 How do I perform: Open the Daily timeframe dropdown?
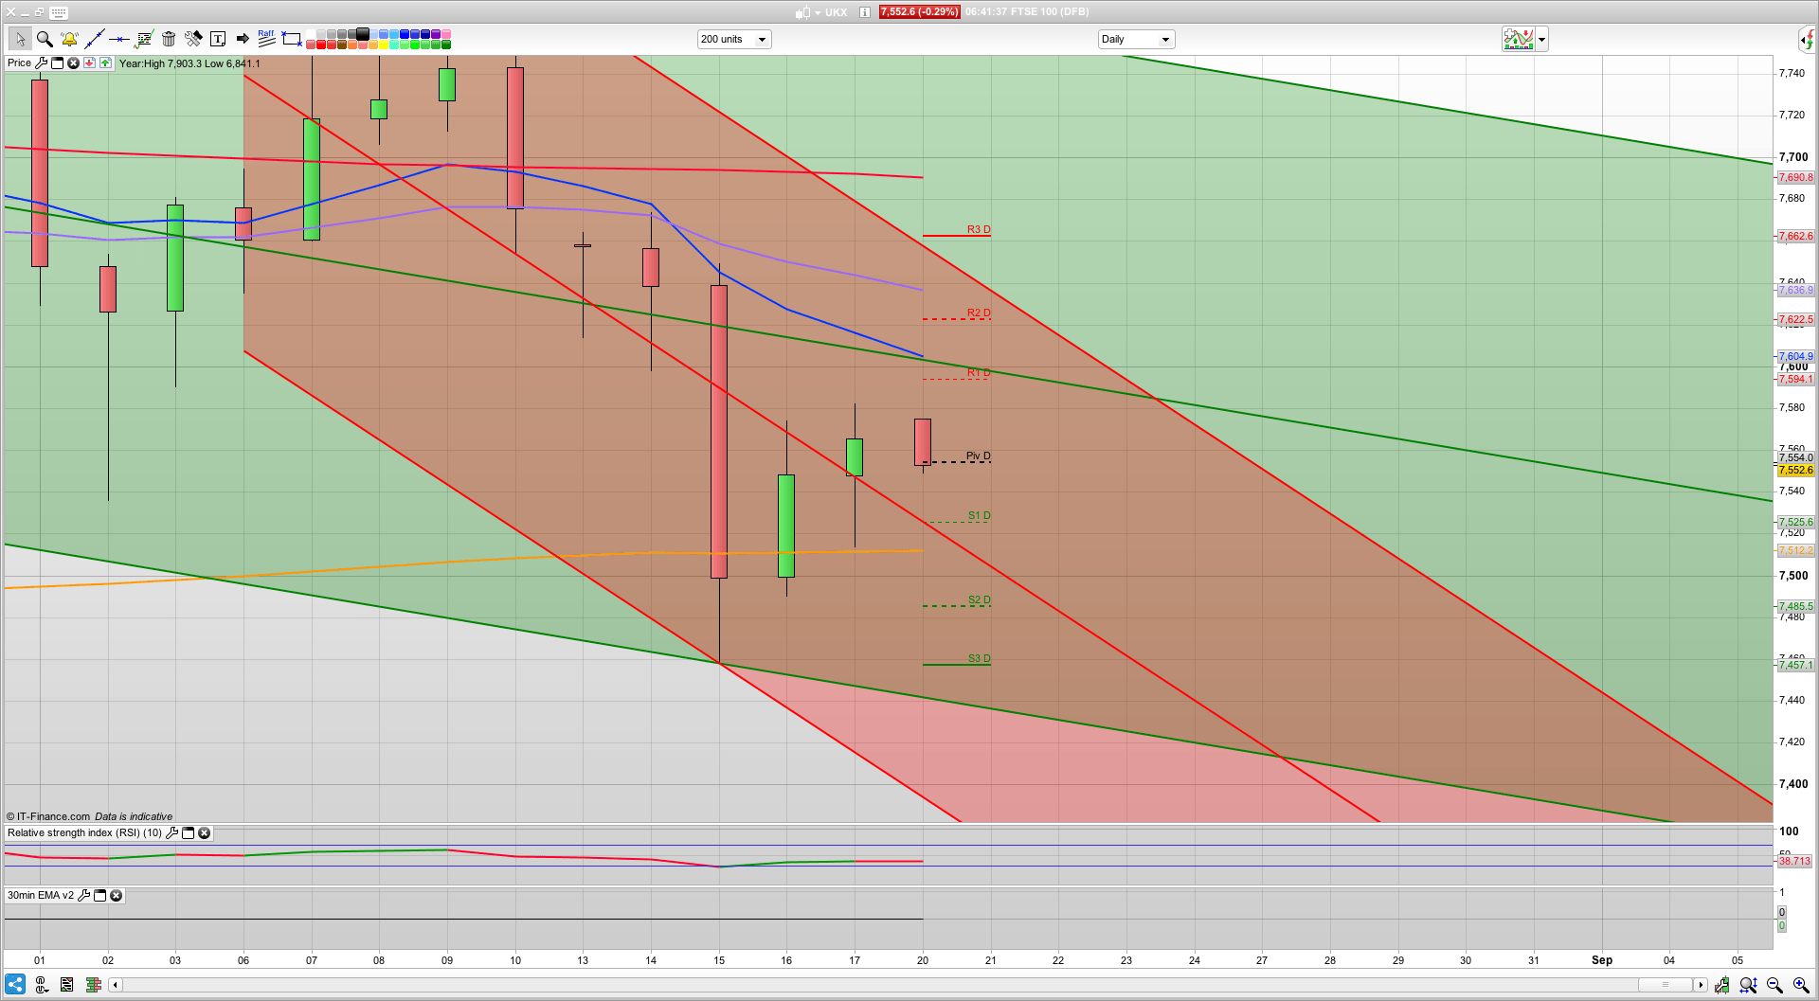click(x=1136, y=39)
